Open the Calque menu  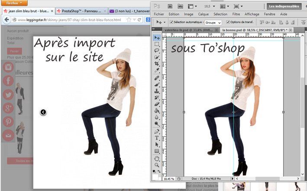pyautogui.click(x=203, y=14)
